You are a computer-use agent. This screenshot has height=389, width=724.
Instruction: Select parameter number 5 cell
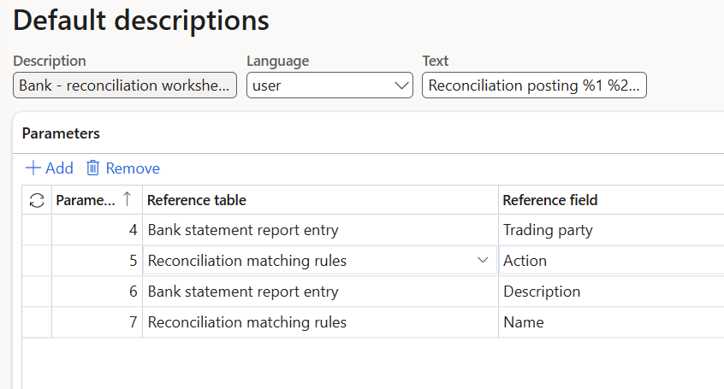(97, 261)
